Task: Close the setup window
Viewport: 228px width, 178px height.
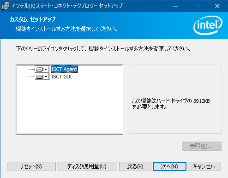Action: [217, 6]
